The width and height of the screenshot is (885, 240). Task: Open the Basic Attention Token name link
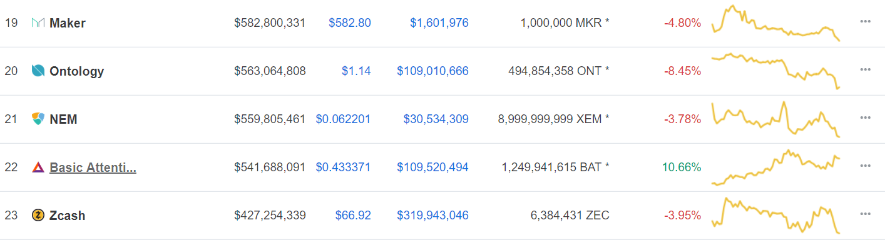pos(93,167)
